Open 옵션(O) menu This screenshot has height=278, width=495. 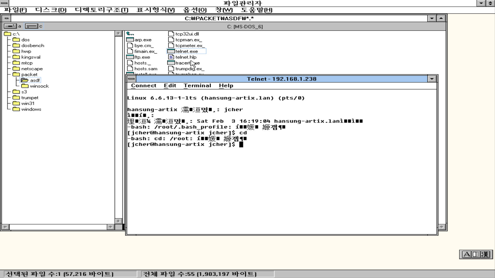click(195, 10)
